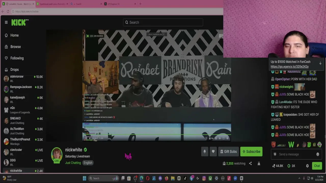Click the green Subscribe button

(251, 151)
